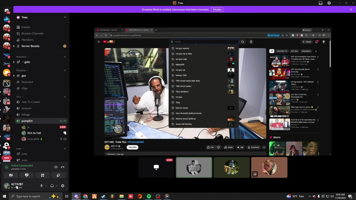Open the yves text channel

tap(41, 154)
